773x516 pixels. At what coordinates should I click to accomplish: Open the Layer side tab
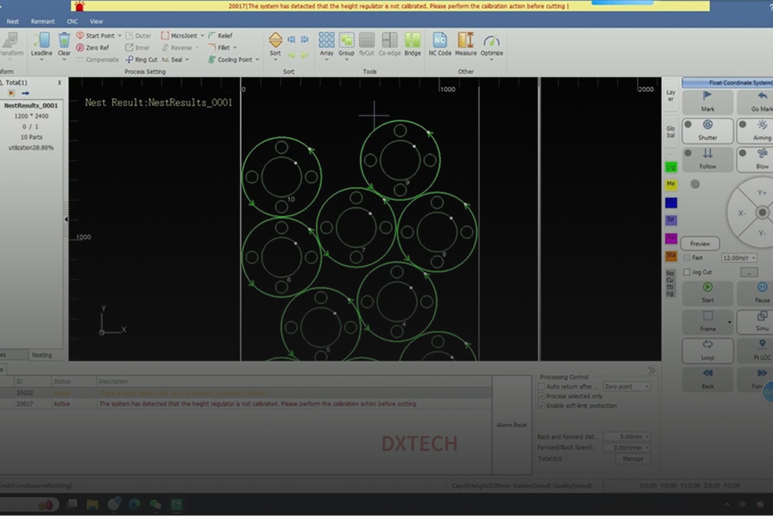pyautogui.click(x=671, y=95)
